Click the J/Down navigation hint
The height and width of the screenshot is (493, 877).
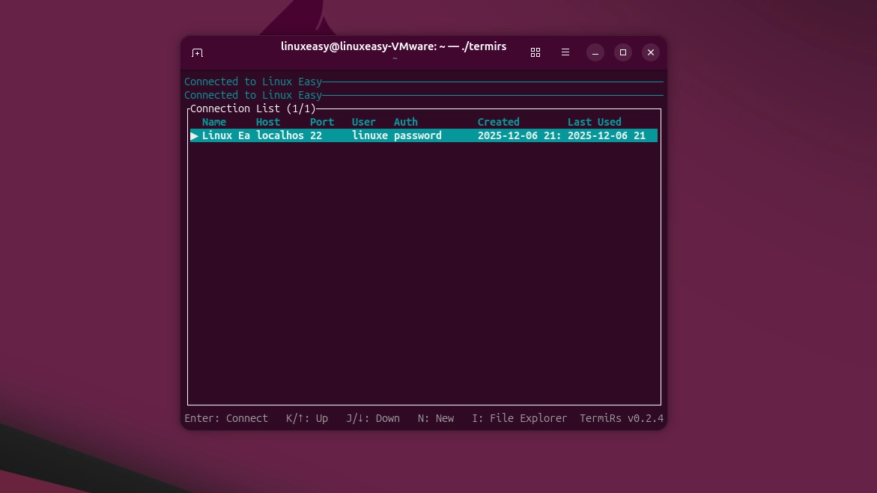(372, 418)
